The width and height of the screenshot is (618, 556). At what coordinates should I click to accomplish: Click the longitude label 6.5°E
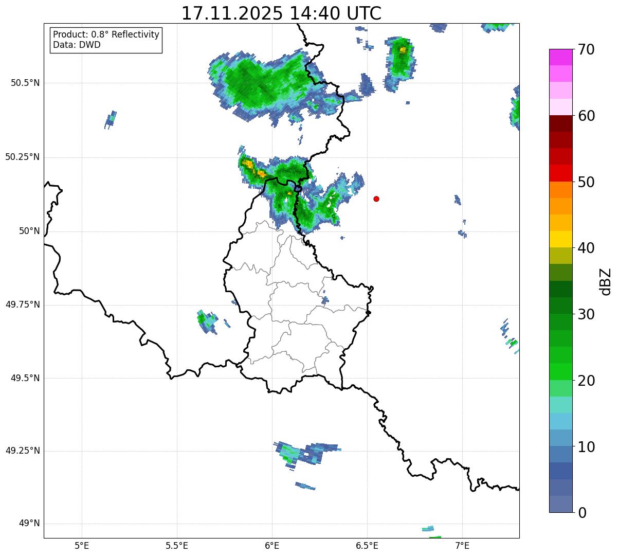[x=367, y=545]
